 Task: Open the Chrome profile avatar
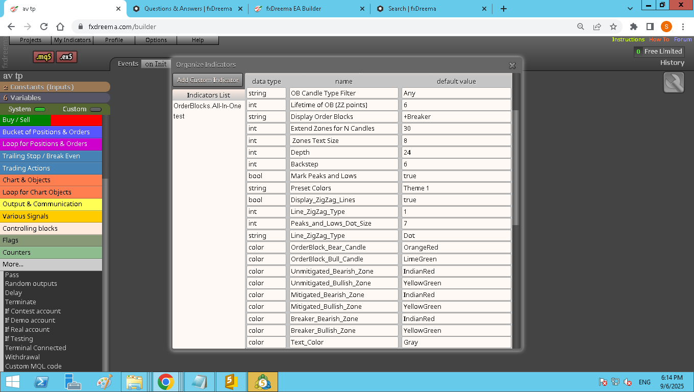pyautogui.click(x=666, y=27)
